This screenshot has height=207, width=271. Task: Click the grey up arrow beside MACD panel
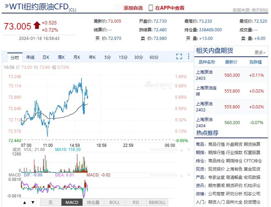[181, 175]
